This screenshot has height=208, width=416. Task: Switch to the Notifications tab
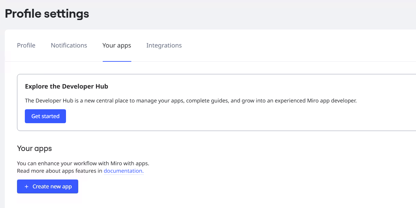pyautogui.click(x=69, y=45)
